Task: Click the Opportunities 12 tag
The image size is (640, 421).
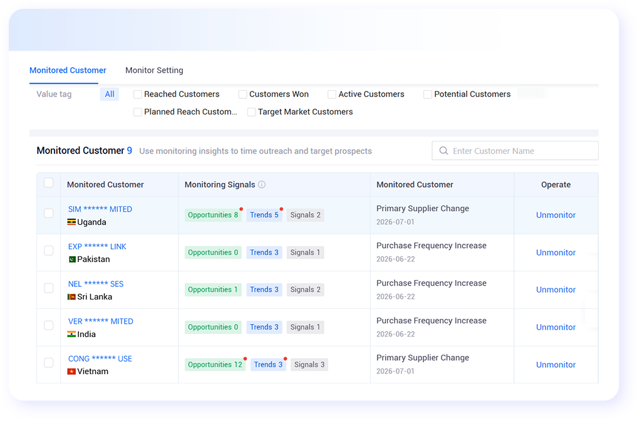Action: [215, 365]
